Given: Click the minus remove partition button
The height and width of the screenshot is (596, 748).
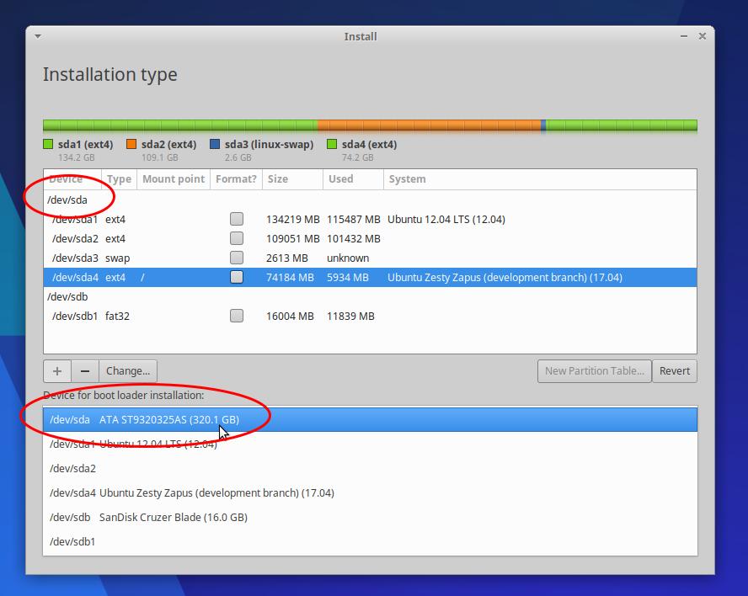Looking at the screenshot, I should 85,371.
